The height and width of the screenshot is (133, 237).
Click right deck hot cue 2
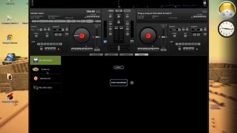(x=200, y=17)
